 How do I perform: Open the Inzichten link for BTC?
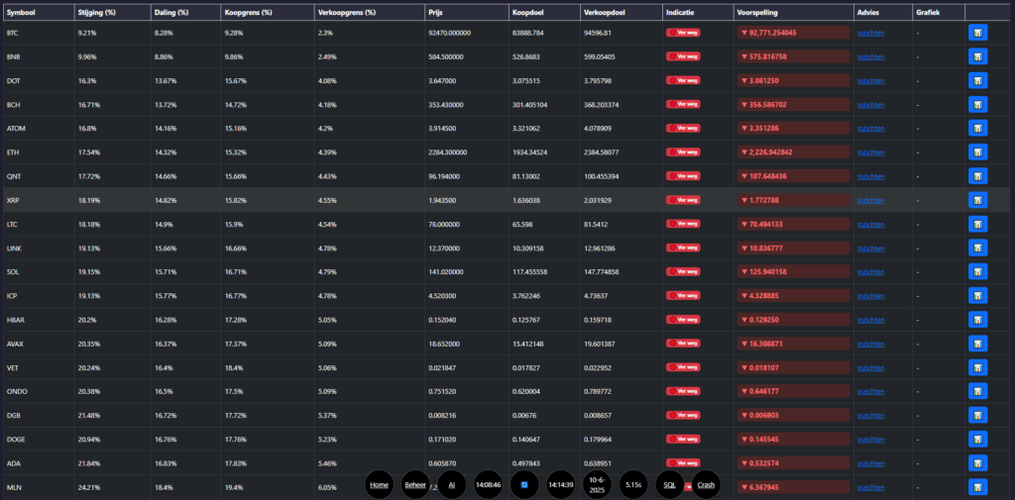pos(870,34)
